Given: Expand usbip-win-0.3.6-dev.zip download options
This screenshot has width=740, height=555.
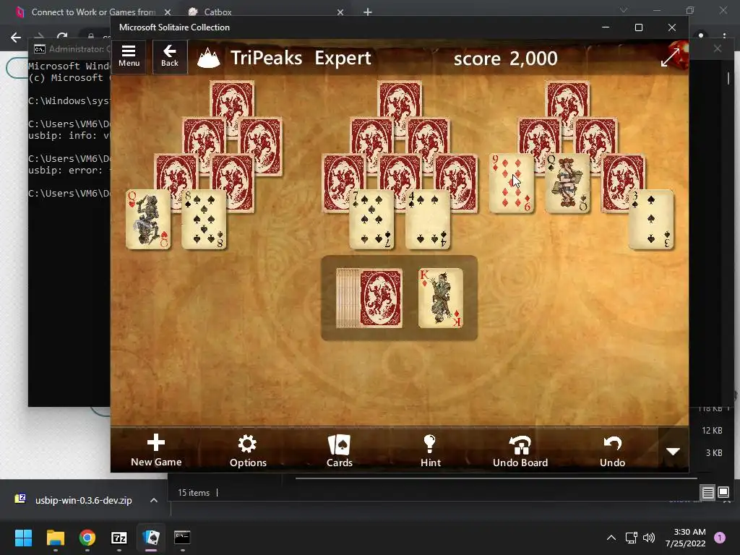Looking at the screenshot, I should pyautogui.click(x=154, y=500).
